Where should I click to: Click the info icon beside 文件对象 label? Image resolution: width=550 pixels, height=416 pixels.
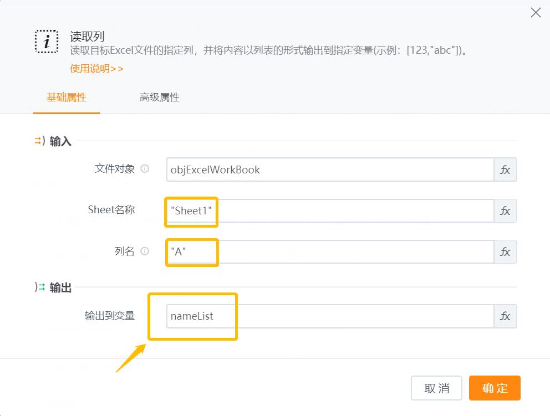pos(145,170)
